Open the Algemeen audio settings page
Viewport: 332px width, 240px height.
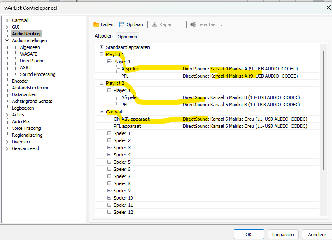pyautogui.click(x=30, y=47)
